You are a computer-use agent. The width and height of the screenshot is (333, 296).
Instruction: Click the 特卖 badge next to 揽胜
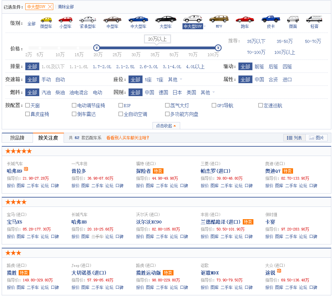(x=24, y=273)
